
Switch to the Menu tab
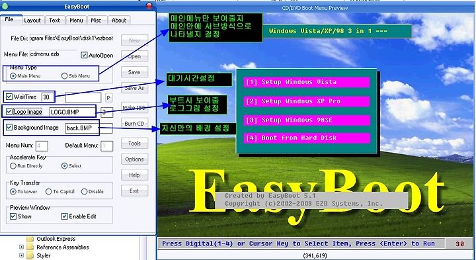coord(76,20)
